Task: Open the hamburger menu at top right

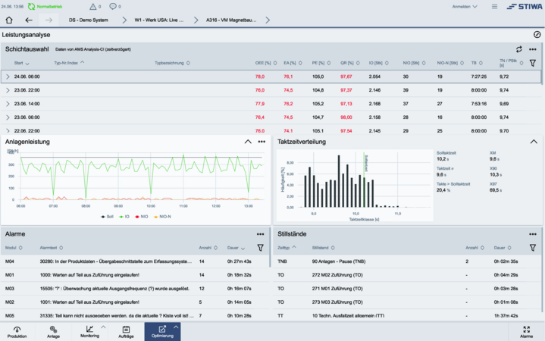Action: click(x=494, y=7)
